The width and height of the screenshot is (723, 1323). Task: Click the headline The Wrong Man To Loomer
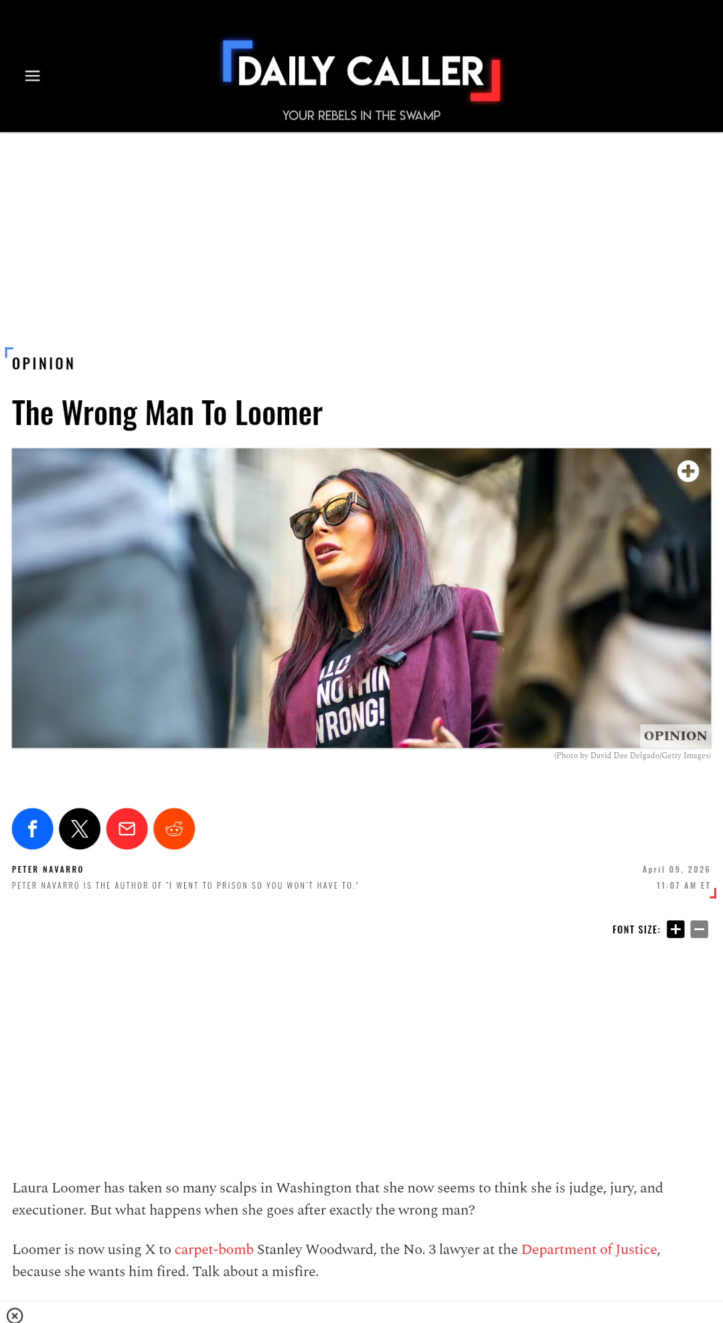(x=167, y=414)
